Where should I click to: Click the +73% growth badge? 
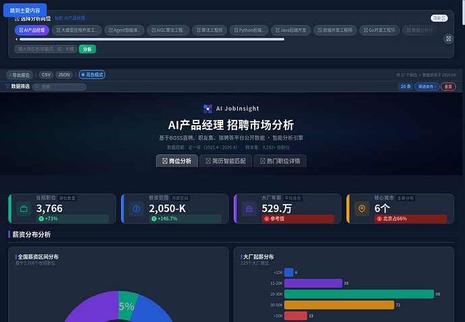click(73, 219)
